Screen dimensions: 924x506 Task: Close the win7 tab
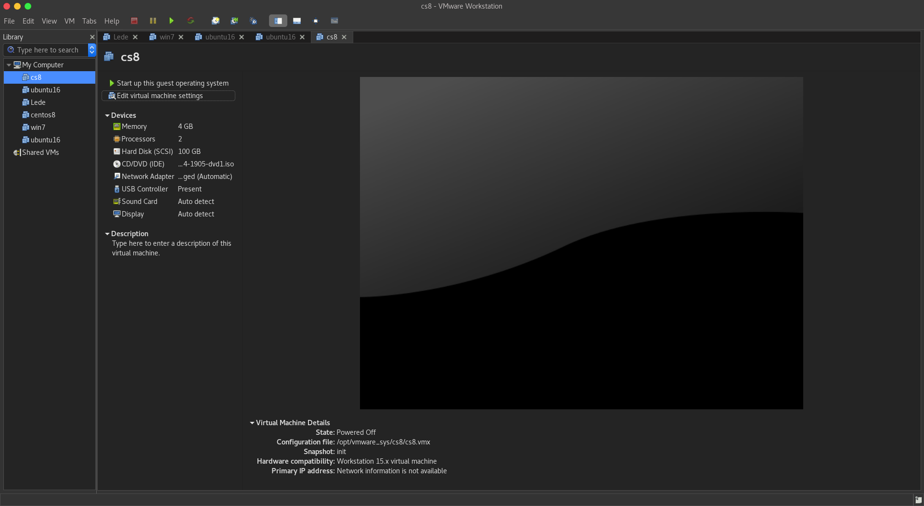pos(181,37)
